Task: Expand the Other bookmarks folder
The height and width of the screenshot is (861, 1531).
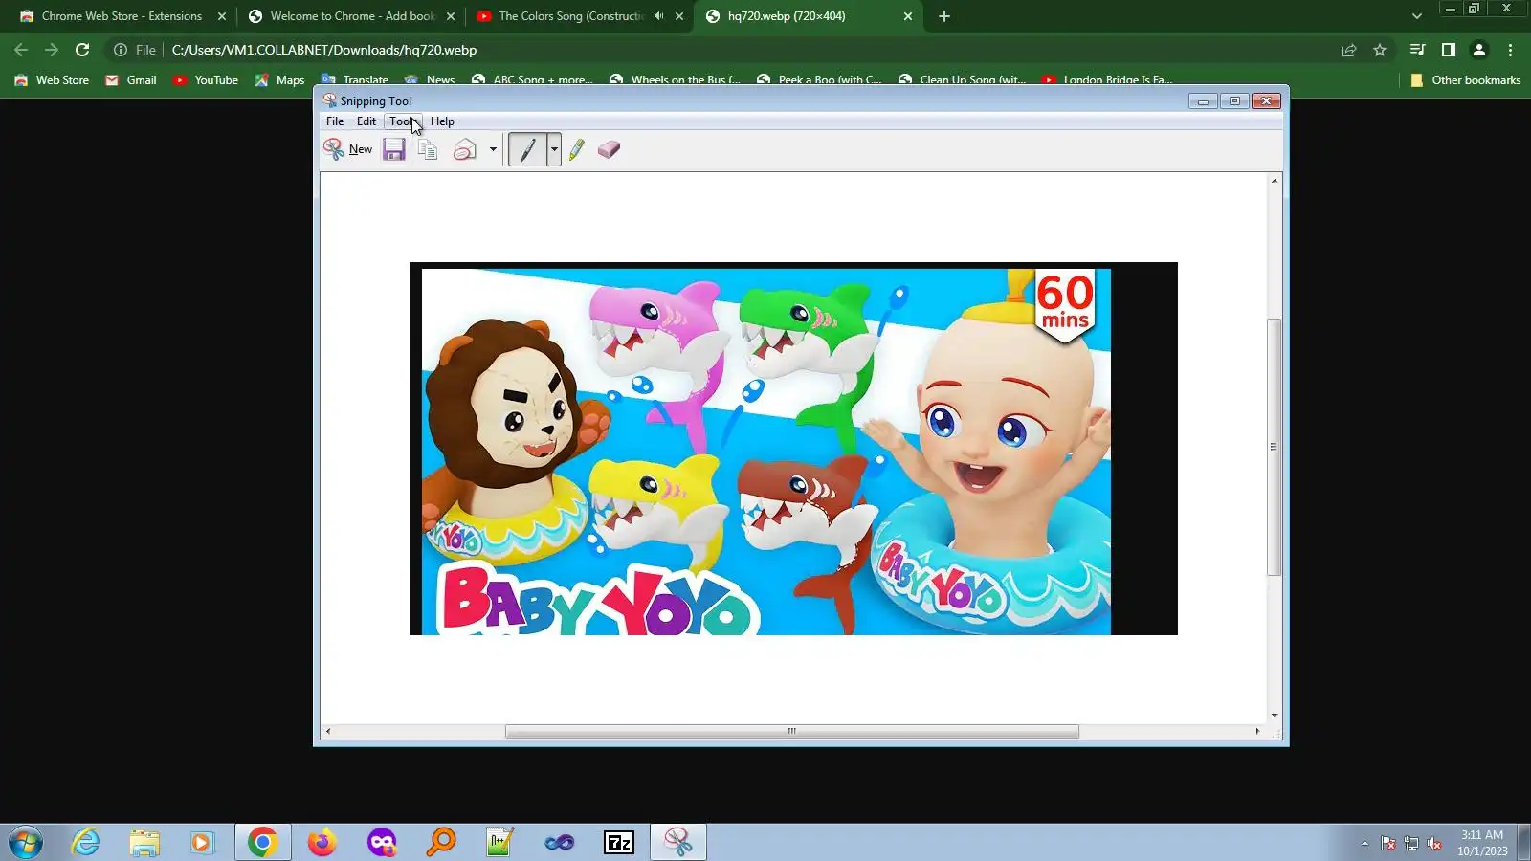Action: pos(1466,80)
